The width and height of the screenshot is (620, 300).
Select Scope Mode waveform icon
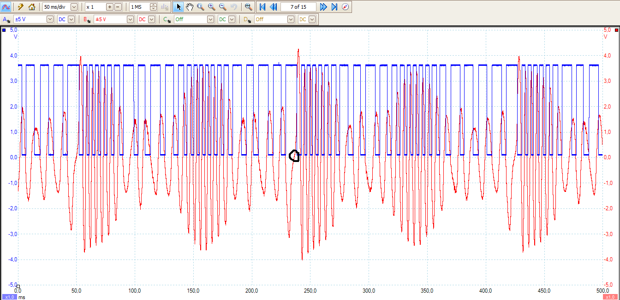(x=6, y=7)
